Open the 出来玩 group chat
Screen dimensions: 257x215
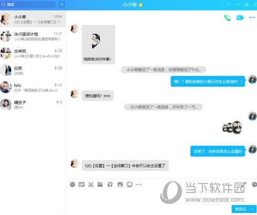coord(33,53)
